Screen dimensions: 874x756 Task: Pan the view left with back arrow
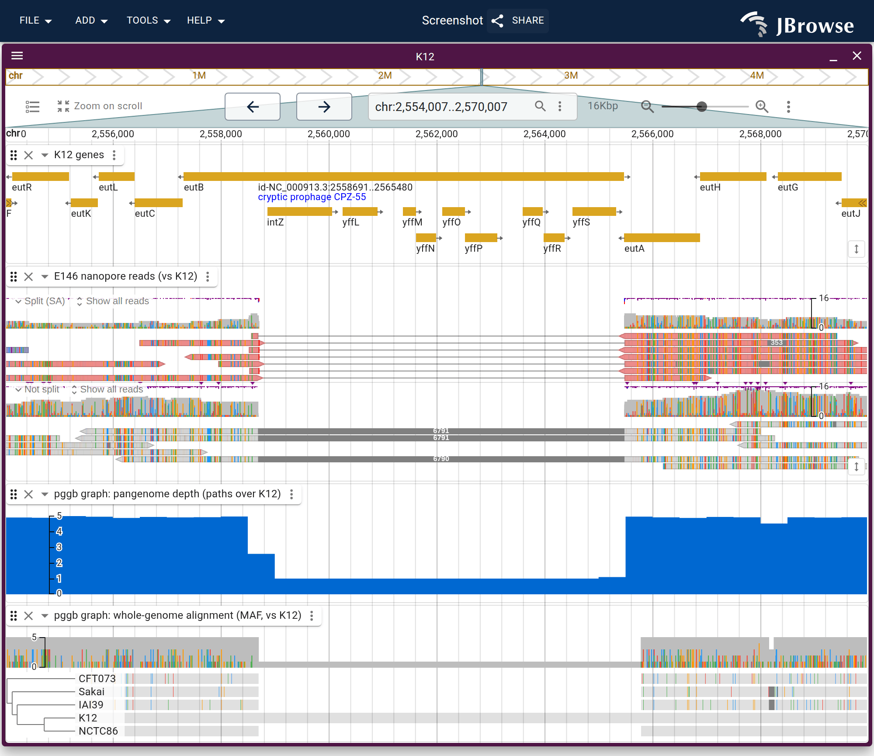[253, 107]
